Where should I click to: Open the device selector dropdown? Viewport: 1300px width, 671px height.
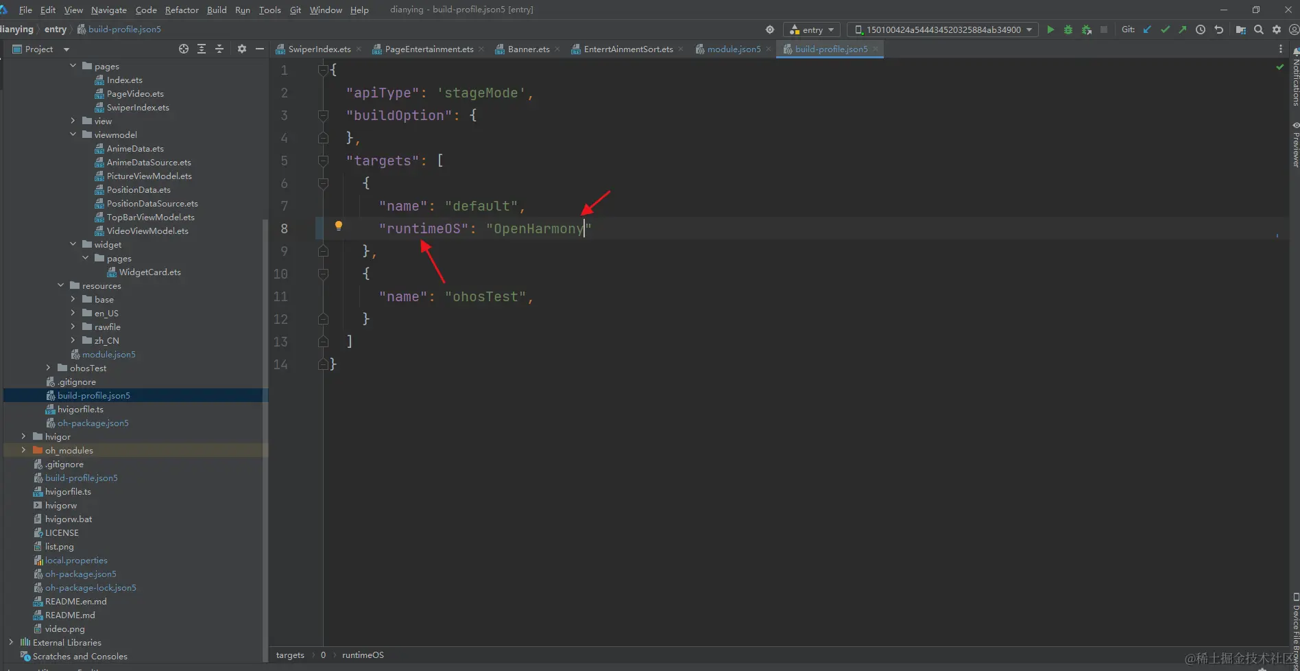click(943, 30)
